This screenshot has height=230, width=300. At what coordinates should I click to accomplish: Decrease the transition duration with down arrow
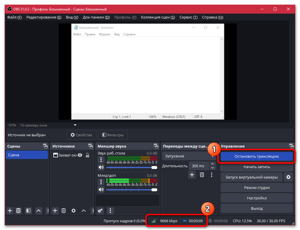(x=213, y=168)
